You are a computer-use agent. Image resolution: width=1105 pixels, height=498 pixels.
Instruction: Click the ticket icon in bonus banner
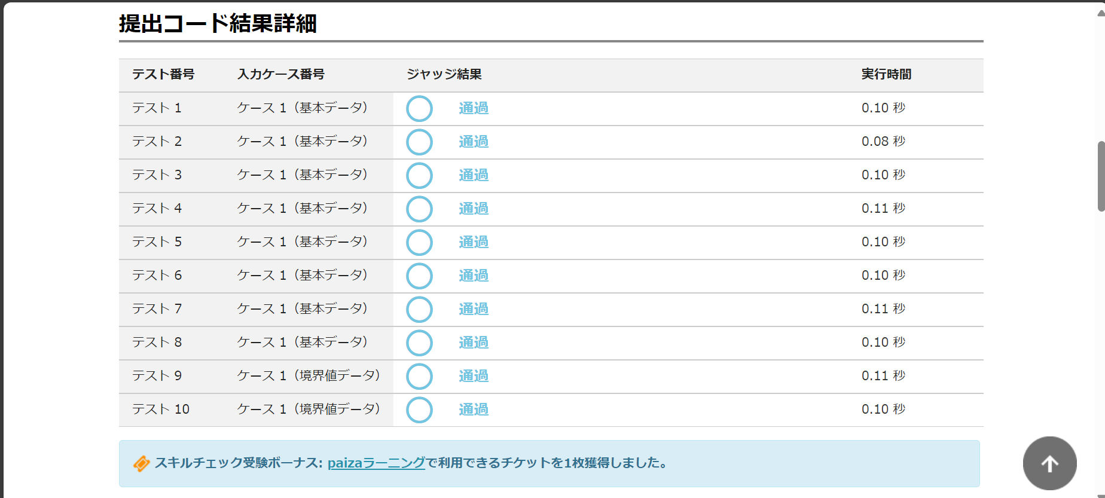(141, 463)
